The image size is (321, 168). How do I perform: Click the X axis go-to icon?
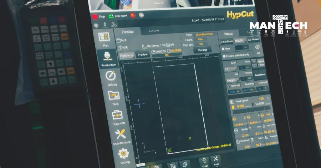pyautogui.click(x=235, y=119)
